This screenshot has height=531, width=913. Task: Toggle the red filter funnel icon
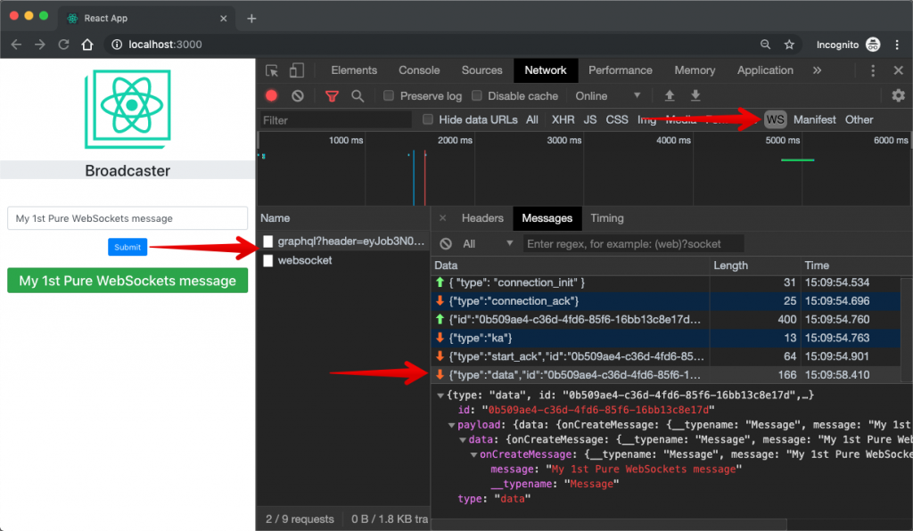pyautogui.click(x=332, y=96)
